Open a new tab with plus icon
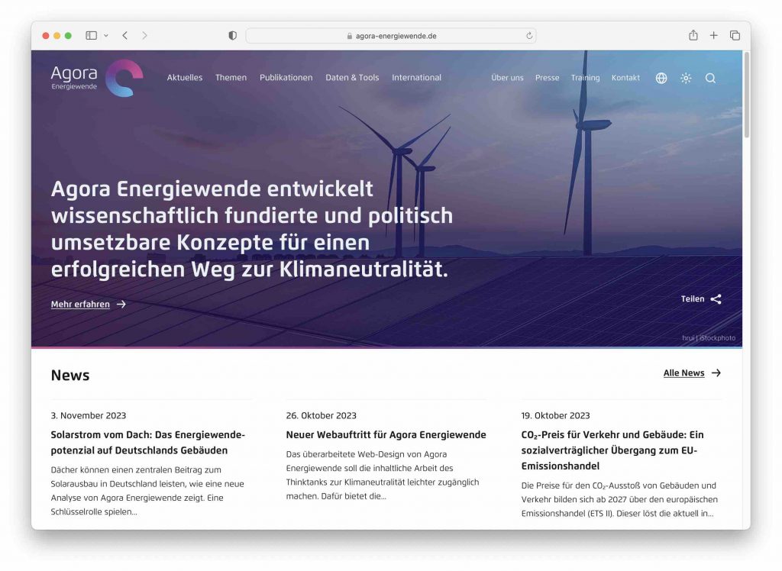This screenshot has width=782, height=571. click(714, 35)
